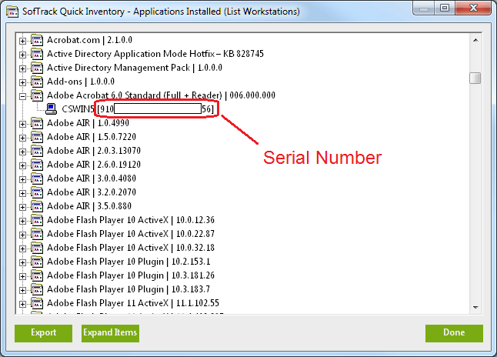Expand the Adobe AIR 1.5.0.7220 node
The width and height of the screenshot is (497, 357).
23,137
